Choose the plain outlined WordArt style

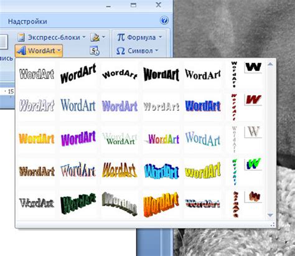[x=37, y=74]
